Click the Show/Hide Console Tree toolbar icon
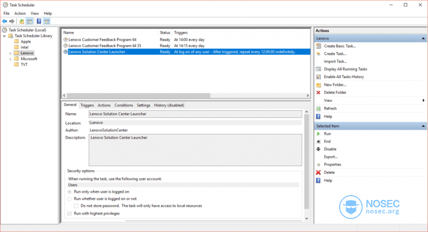The height and width of the screenshot is (232, 428). tap(29, 21)
